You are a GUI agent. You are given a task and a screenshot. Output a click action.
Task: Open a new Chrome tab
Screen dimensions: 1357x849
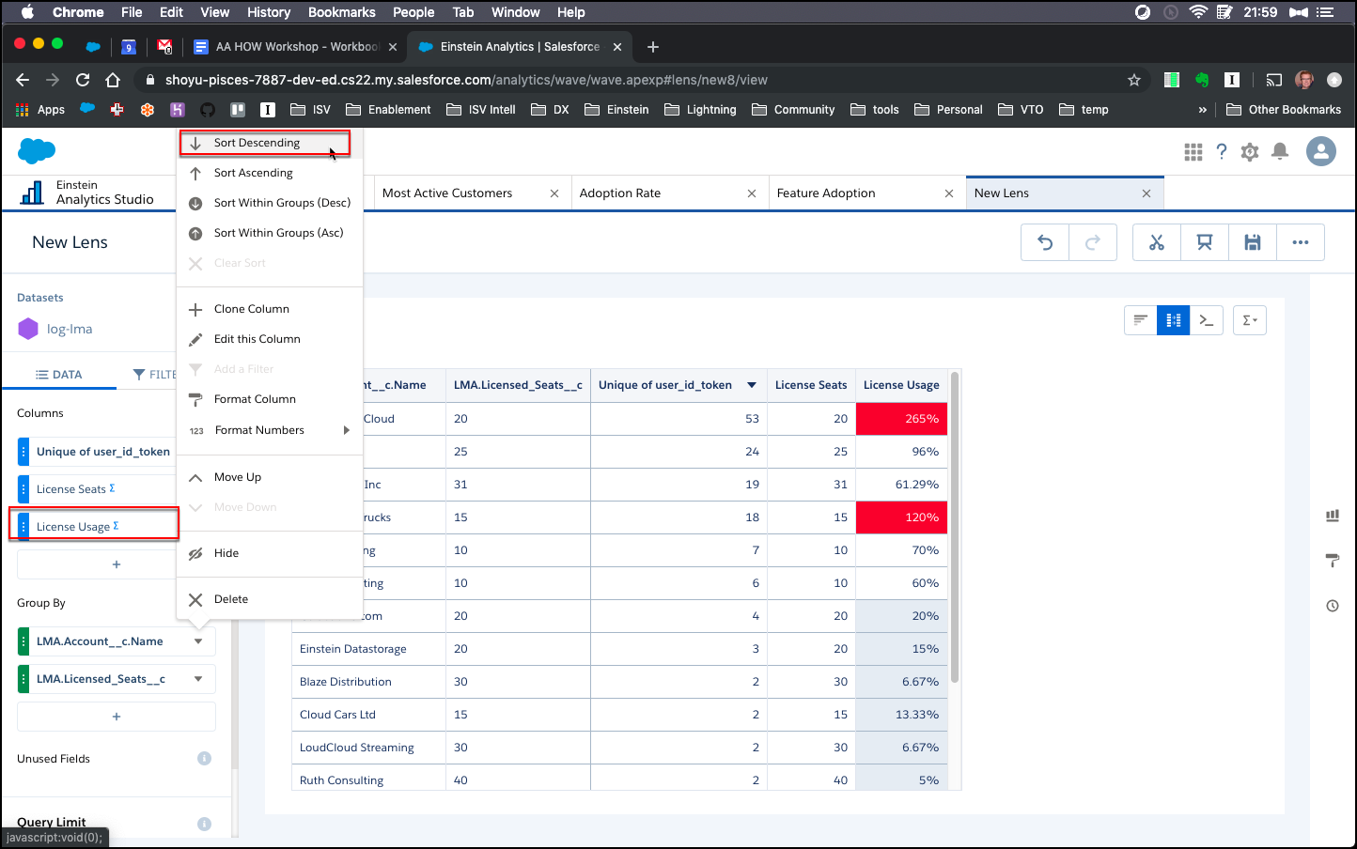653,47
